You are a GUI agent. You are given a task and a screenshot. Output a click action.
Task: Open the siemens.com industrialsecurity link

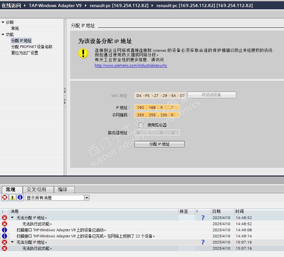[x=131, y=65]
